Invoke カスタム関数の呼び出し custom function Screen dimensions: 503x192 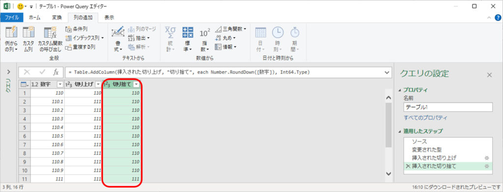[50, 39]
